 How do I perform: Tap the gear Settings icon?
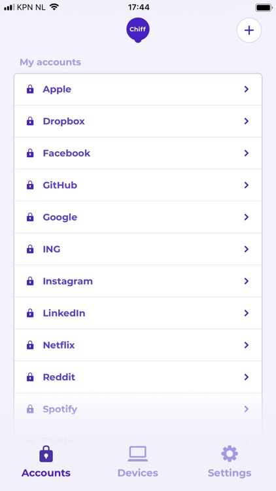[230, 454]
